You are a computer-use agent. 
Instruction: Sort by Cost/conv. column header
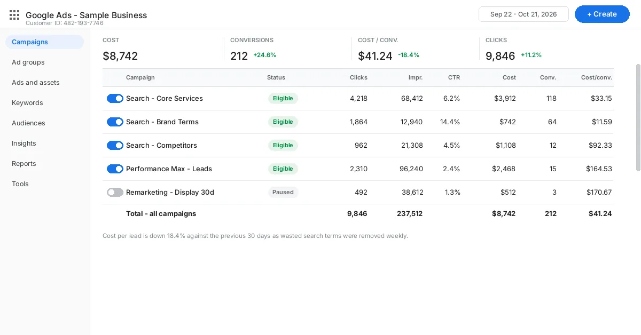click(x=597, y=77)
